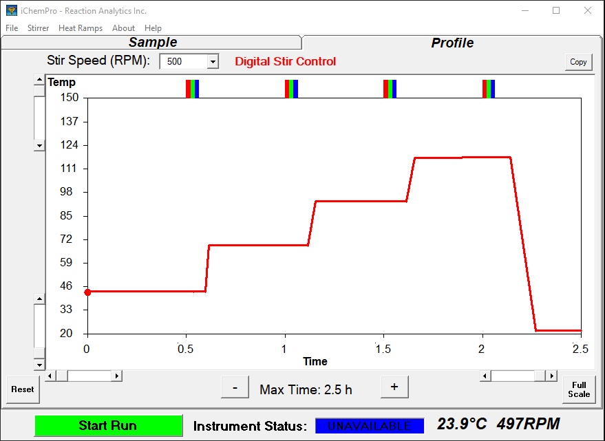The image size is (605, 441).
Task: Click the red start point on profile curve
Action: [x=87, y=292]
